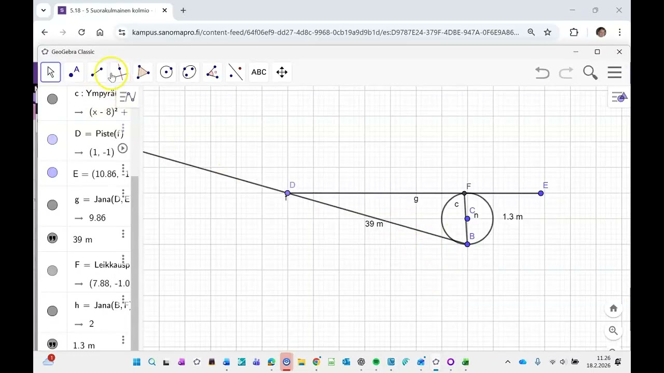Image resolution: width=664 pixels, height=373 pixels.
Task: Open browser home page
Action: [x=100, y=32]
